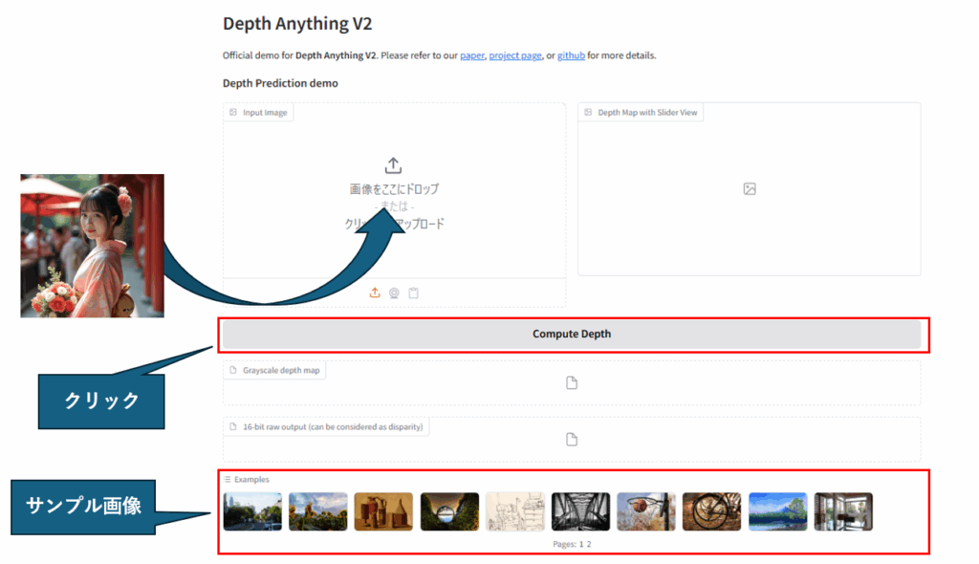Select the circular tunnel example thumbnail
Screen dimensions: 979x564
pyautogui.click(x=449, y=511)
